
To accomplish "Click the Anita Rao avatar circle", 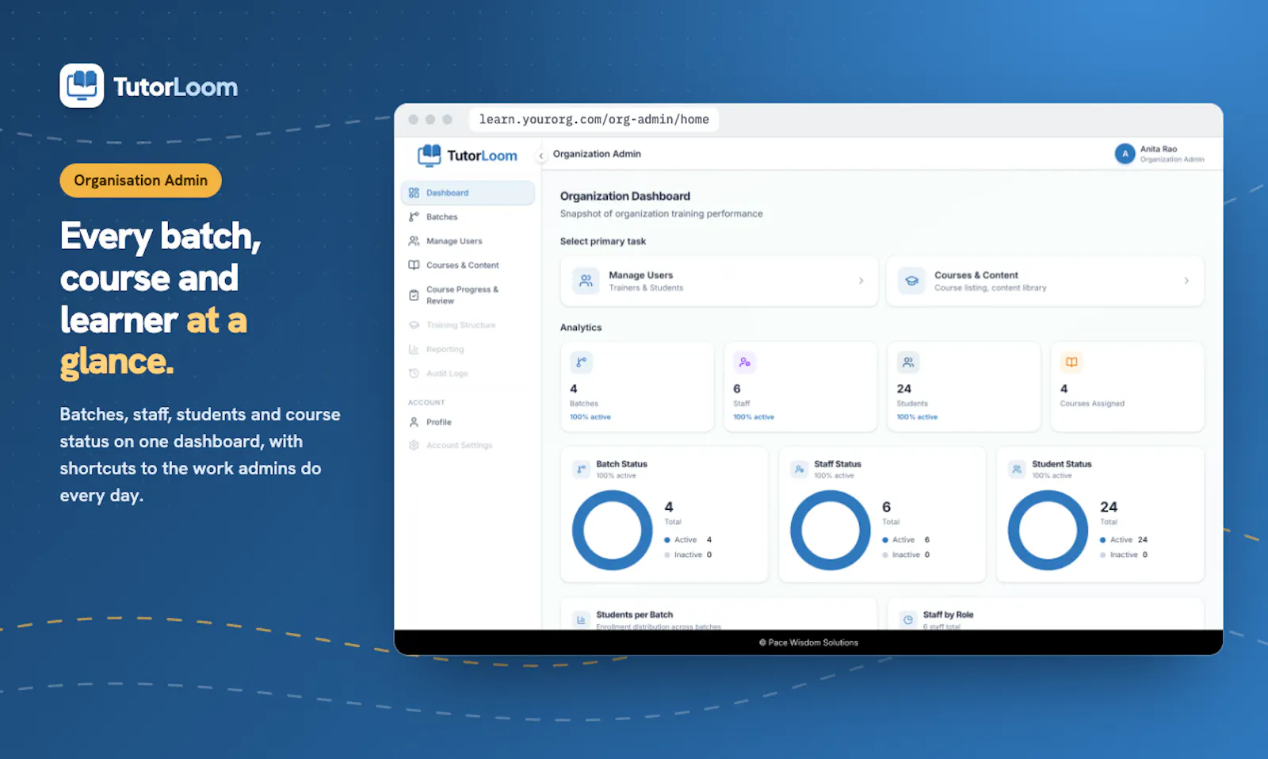I will point(1125,154).
